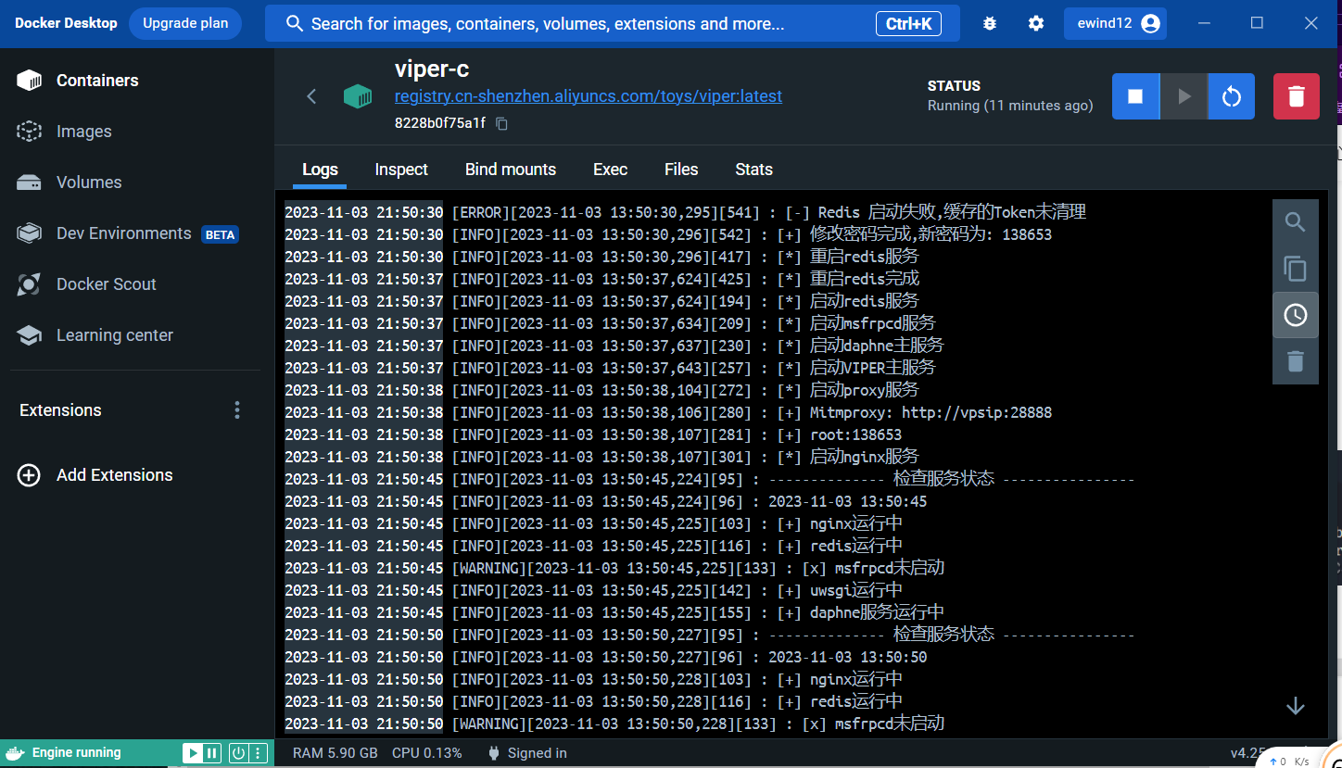Click the Docker Desktop title text
The image size is (1342, 768).
click(66, 23)
